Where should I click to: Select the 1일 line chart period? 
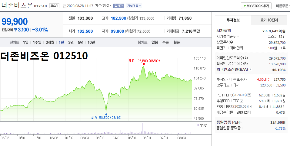[26, 42]
